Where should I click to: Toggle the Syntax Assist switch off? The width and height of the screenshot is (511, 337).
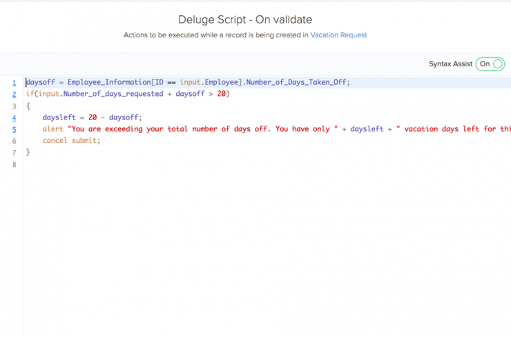pyautogui.click(x=490, y=64)
